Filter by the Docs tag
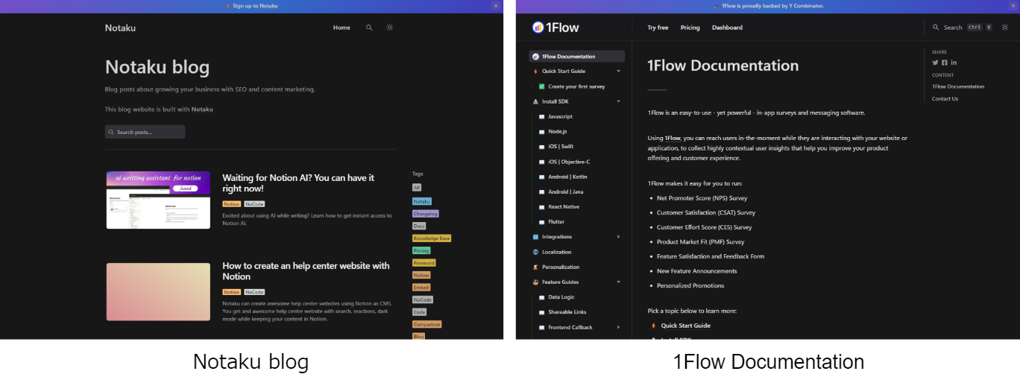The image size is (1020, 377). click(x=419, y=226)
